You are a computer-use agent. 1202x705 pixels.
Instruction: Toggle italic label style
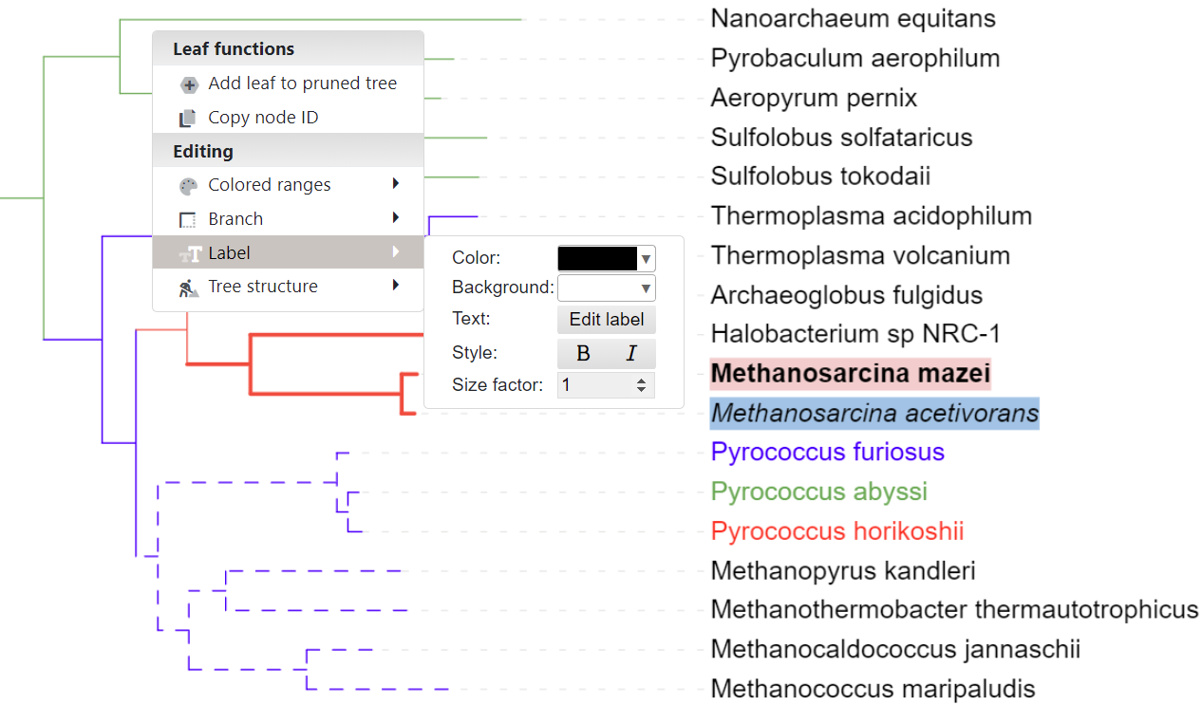[x=630, y=354]
